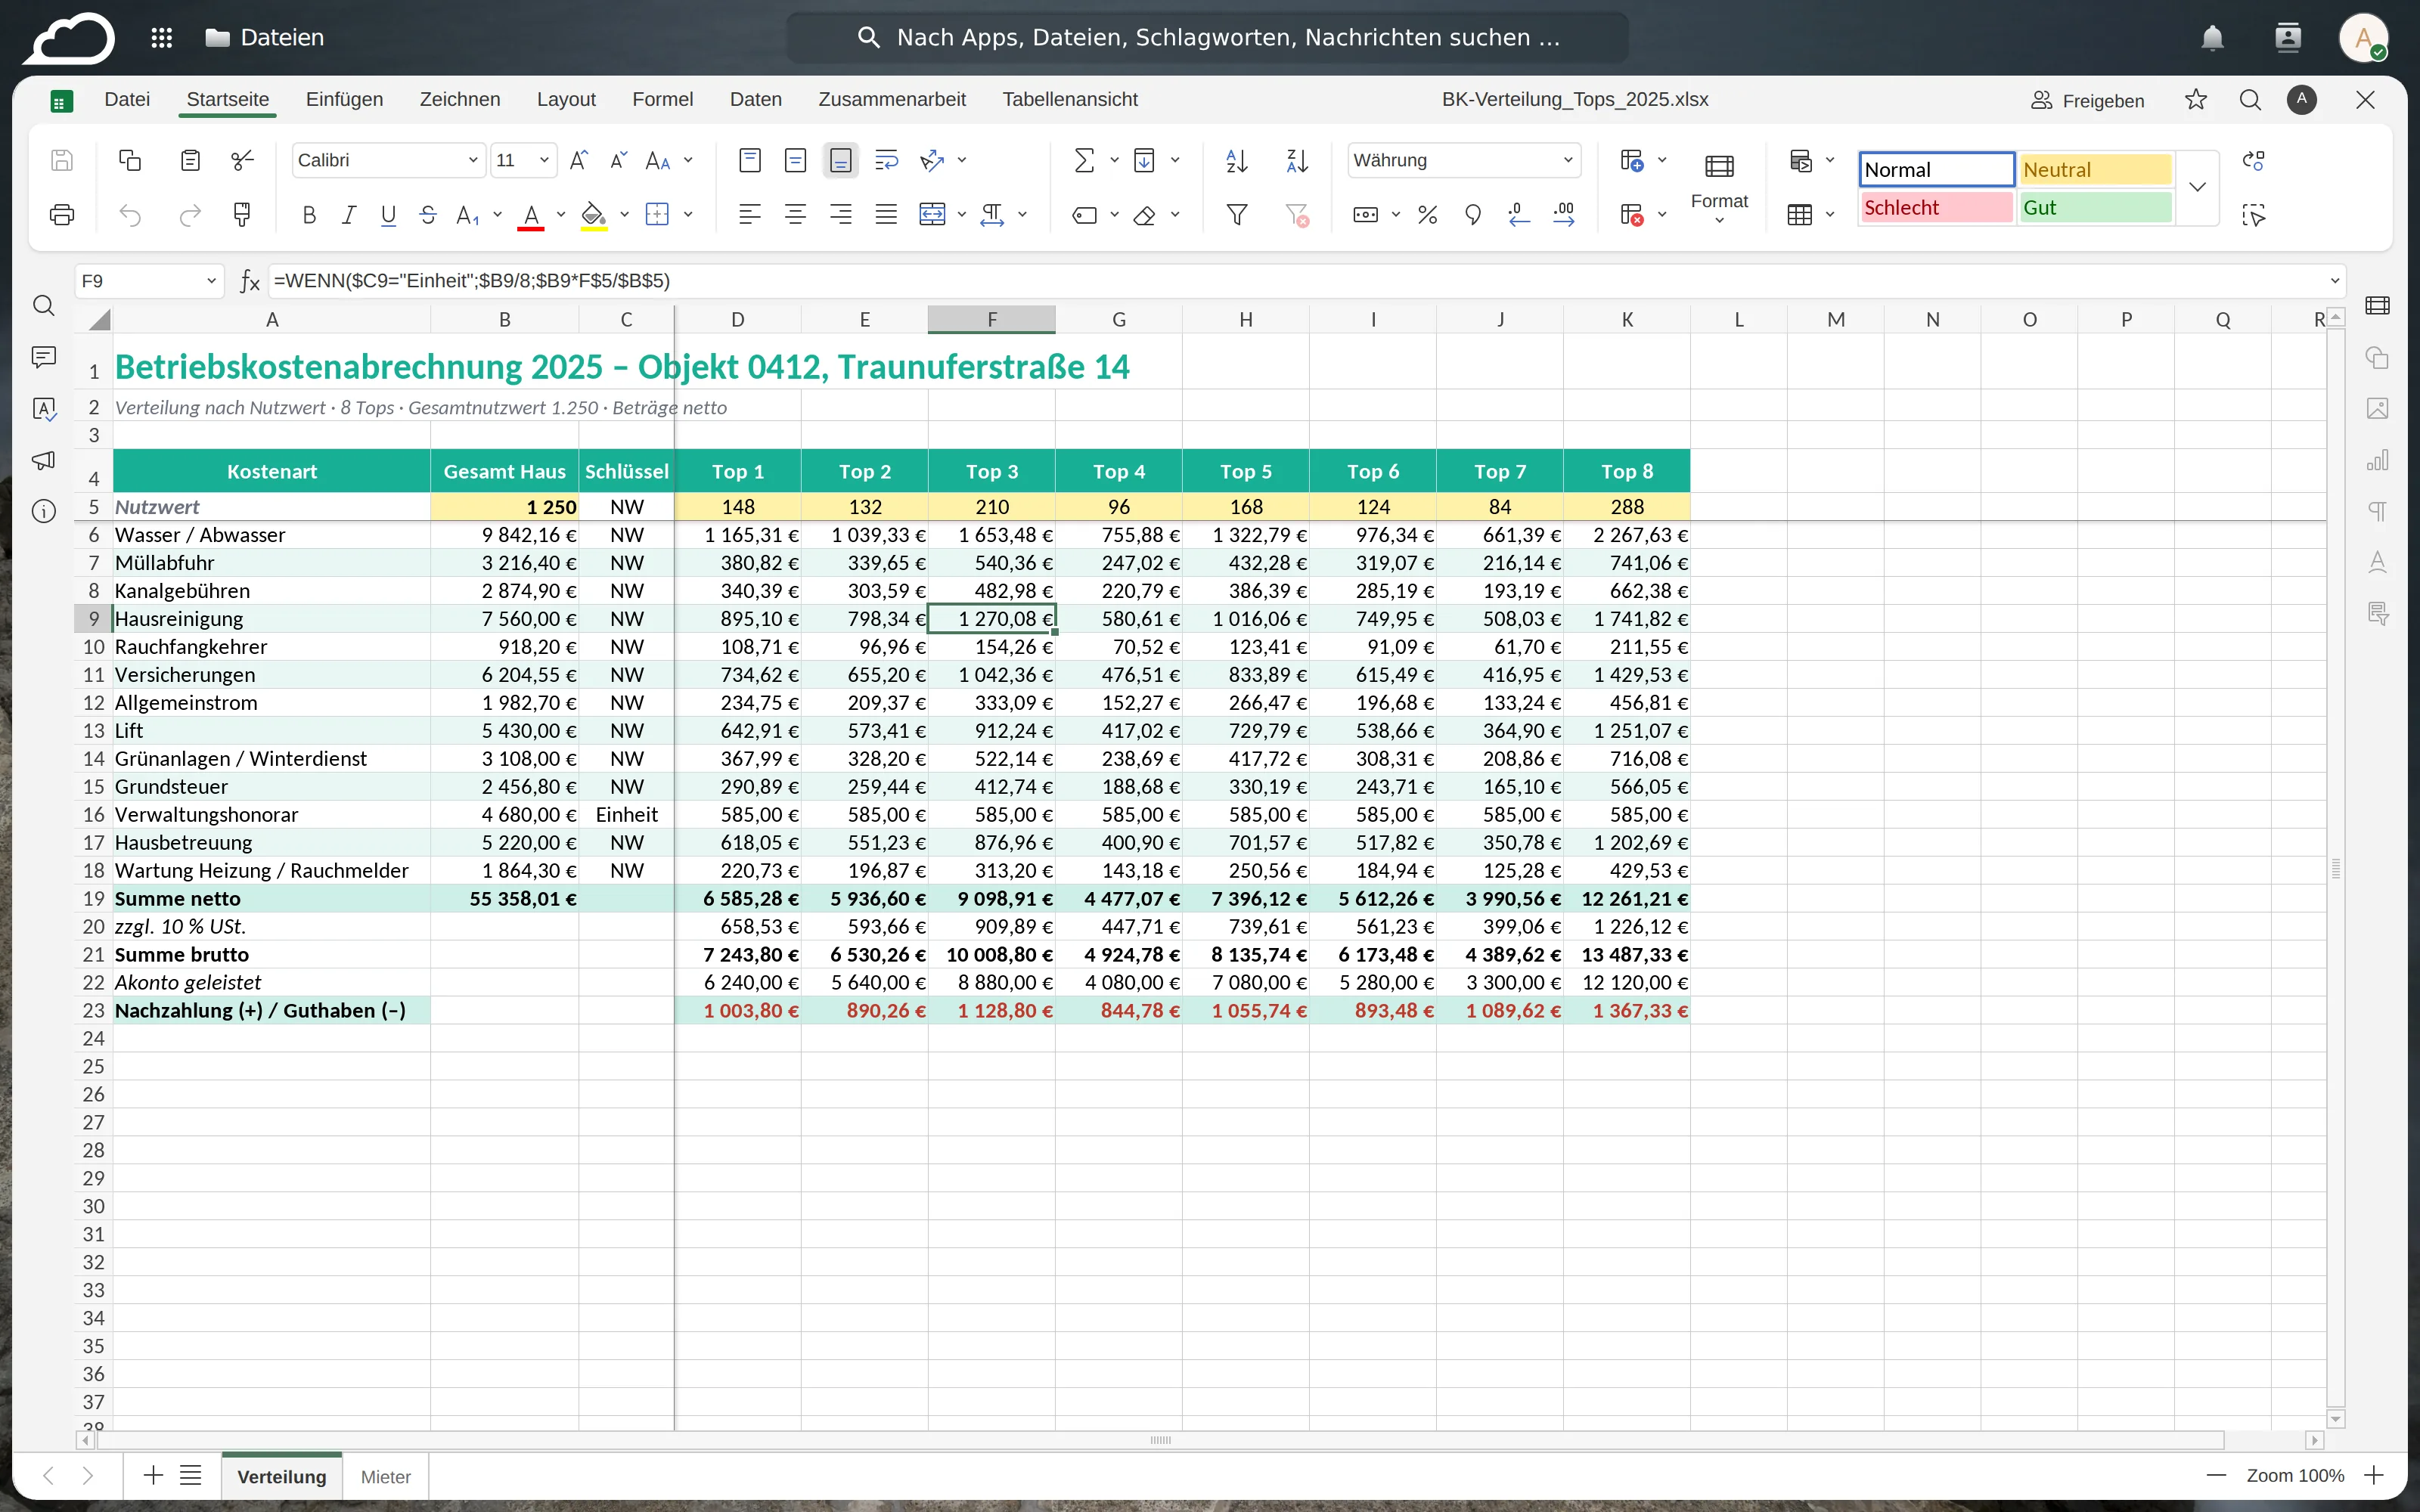The image size is (2420, 1512).
Task: Click the Undo arrow icon
Action: tap(130, 215)
